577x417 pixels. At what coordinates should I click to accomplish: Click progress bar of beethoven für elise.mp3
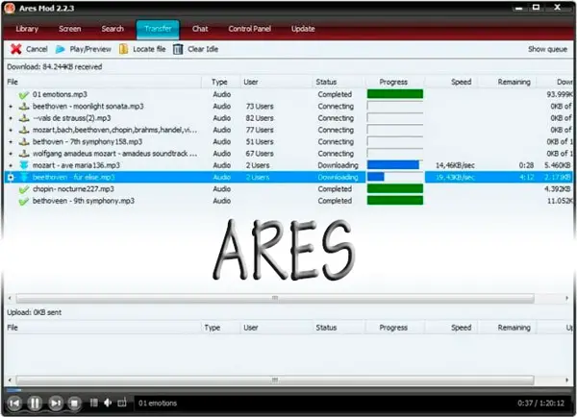[x=395, y=177]
